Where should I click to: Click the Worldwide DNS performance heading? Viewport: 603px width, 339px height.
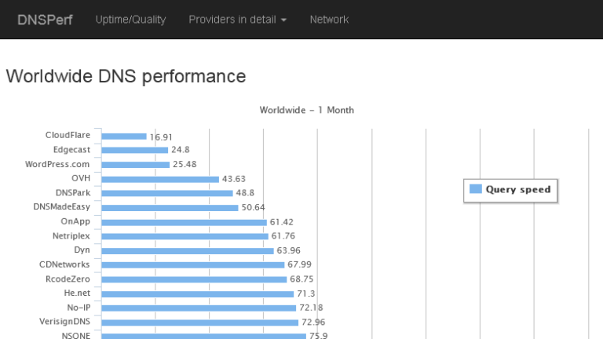point(126,76)
